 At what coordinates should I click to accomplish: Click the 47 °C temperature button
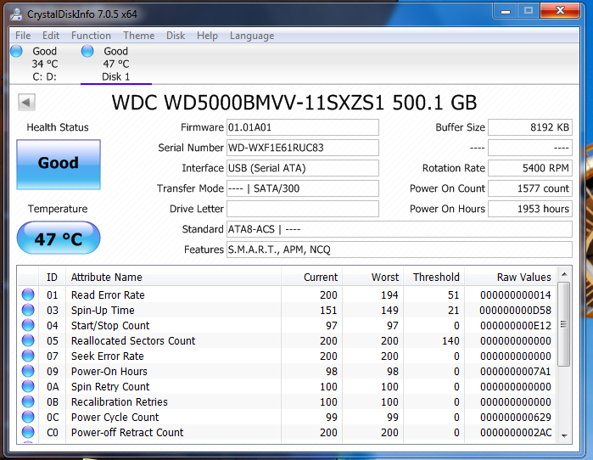coord(59,238)
